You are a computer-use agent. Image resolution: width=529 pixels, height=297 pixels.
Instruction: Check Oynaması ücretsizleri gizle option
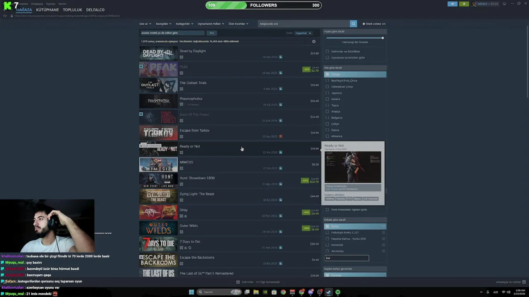tap(327, 58)
